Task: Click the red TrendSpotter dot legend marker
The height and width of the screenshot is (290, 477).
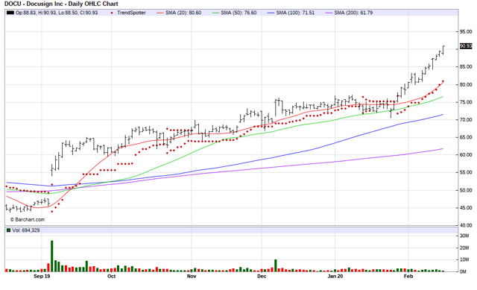Action: [x=112, y=13]
